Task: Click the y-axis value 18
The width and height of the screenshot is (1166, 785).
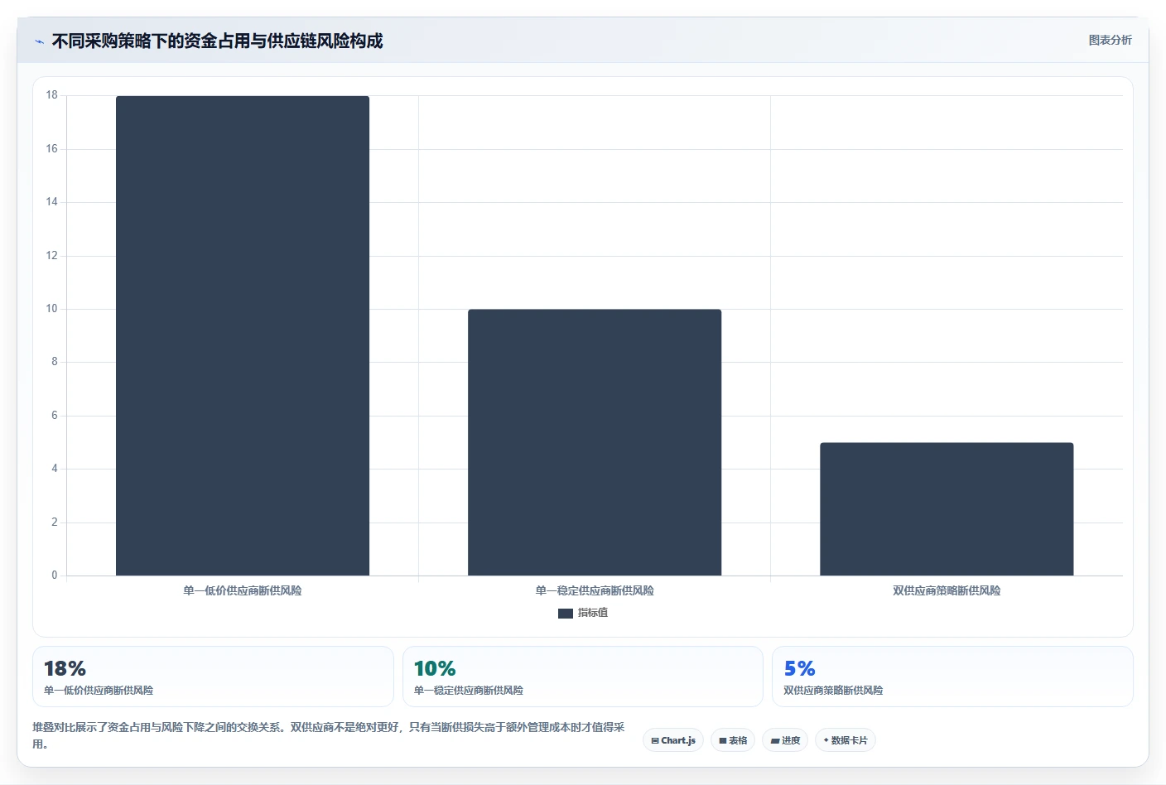Action: 52,95
